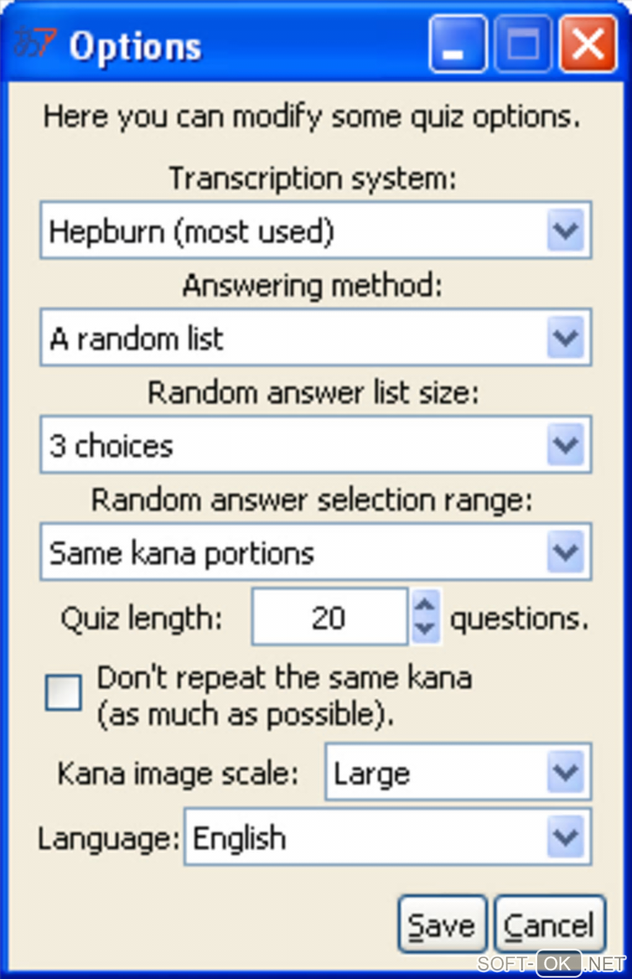Open the Kana image scale dropdown
The image size is (632, 979).
tap(566, 773)
